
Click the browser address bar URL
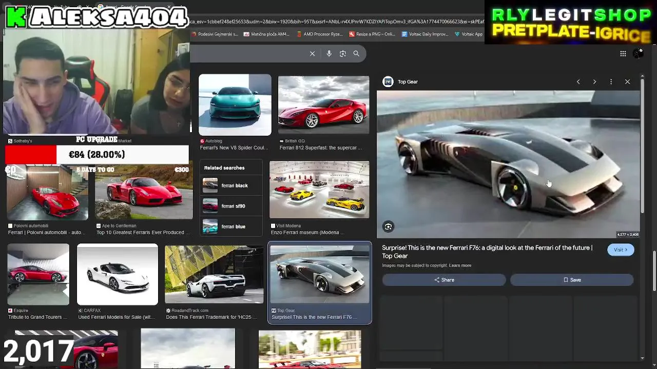coord(337,22)
